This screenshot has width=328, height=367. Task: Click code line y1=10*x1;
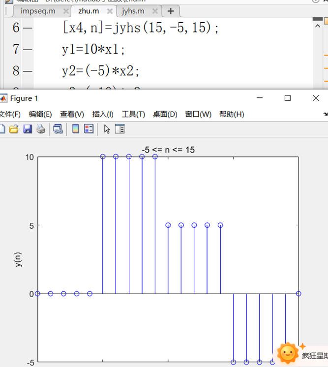click(x=93, y=50)
